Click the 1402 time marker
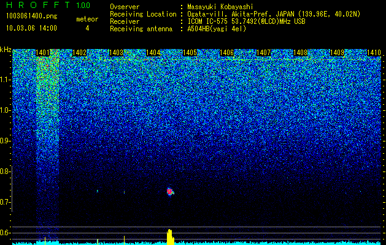The height and width of the screenshot is (245, 386). (x=80, y=53)
